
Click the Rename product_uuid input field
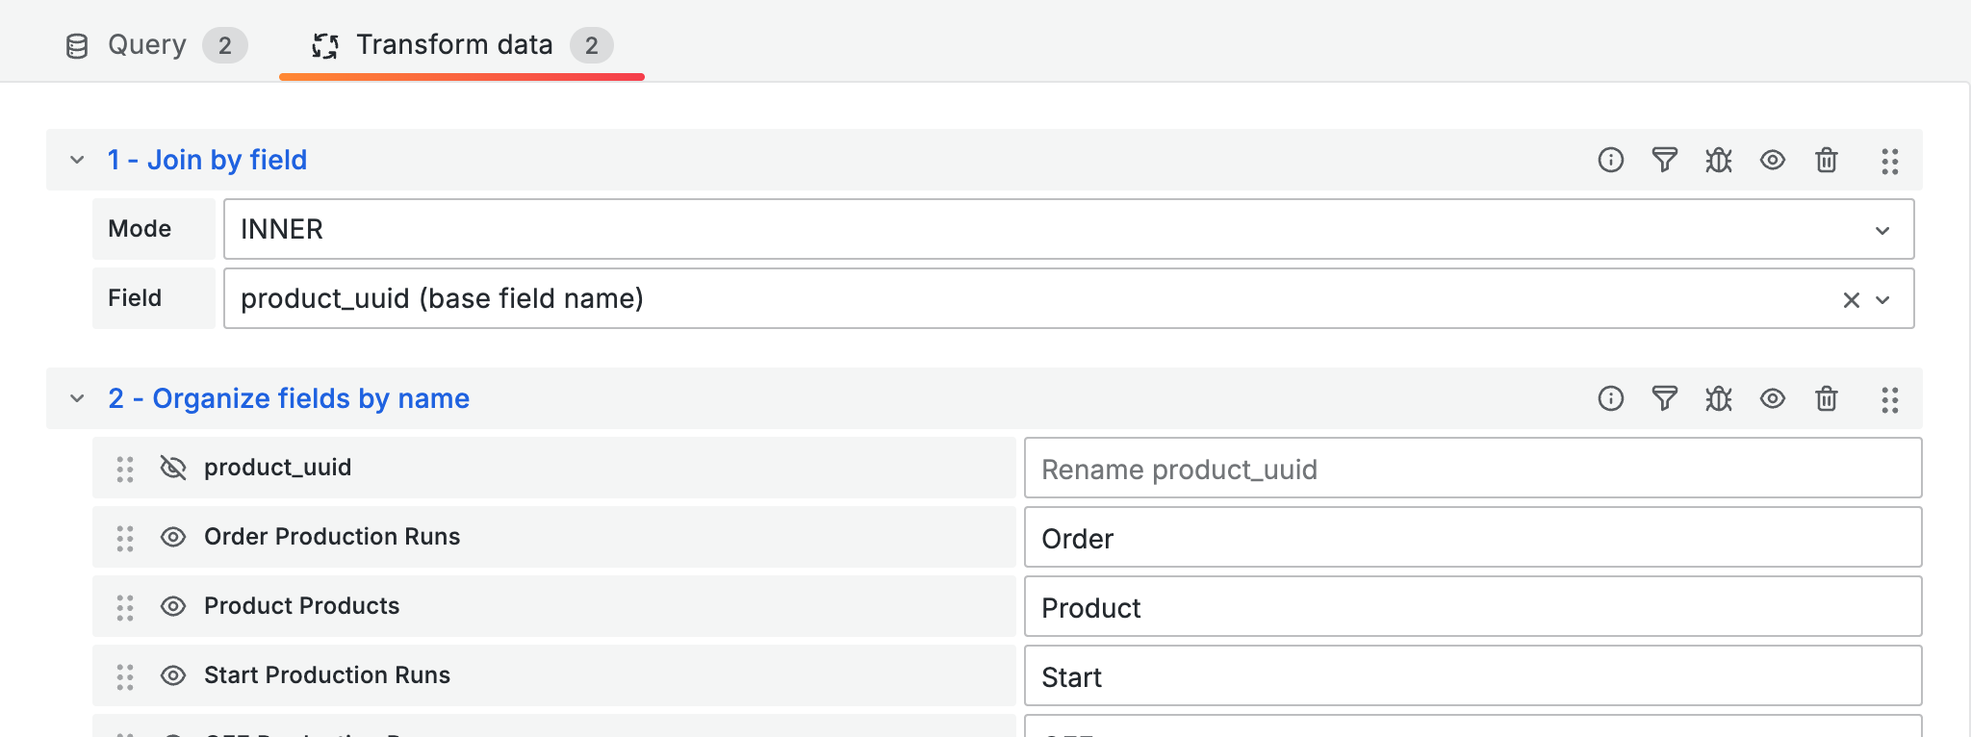[x=1472, y=469]
